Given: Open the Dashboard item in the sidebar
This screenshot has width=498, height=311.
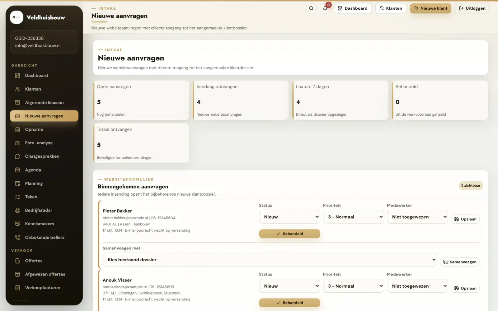Looking at the screenshot, I should (44, 76).
